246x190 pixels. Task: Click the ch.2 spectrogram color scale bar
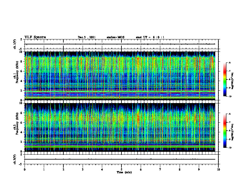(x=225, y=131)
